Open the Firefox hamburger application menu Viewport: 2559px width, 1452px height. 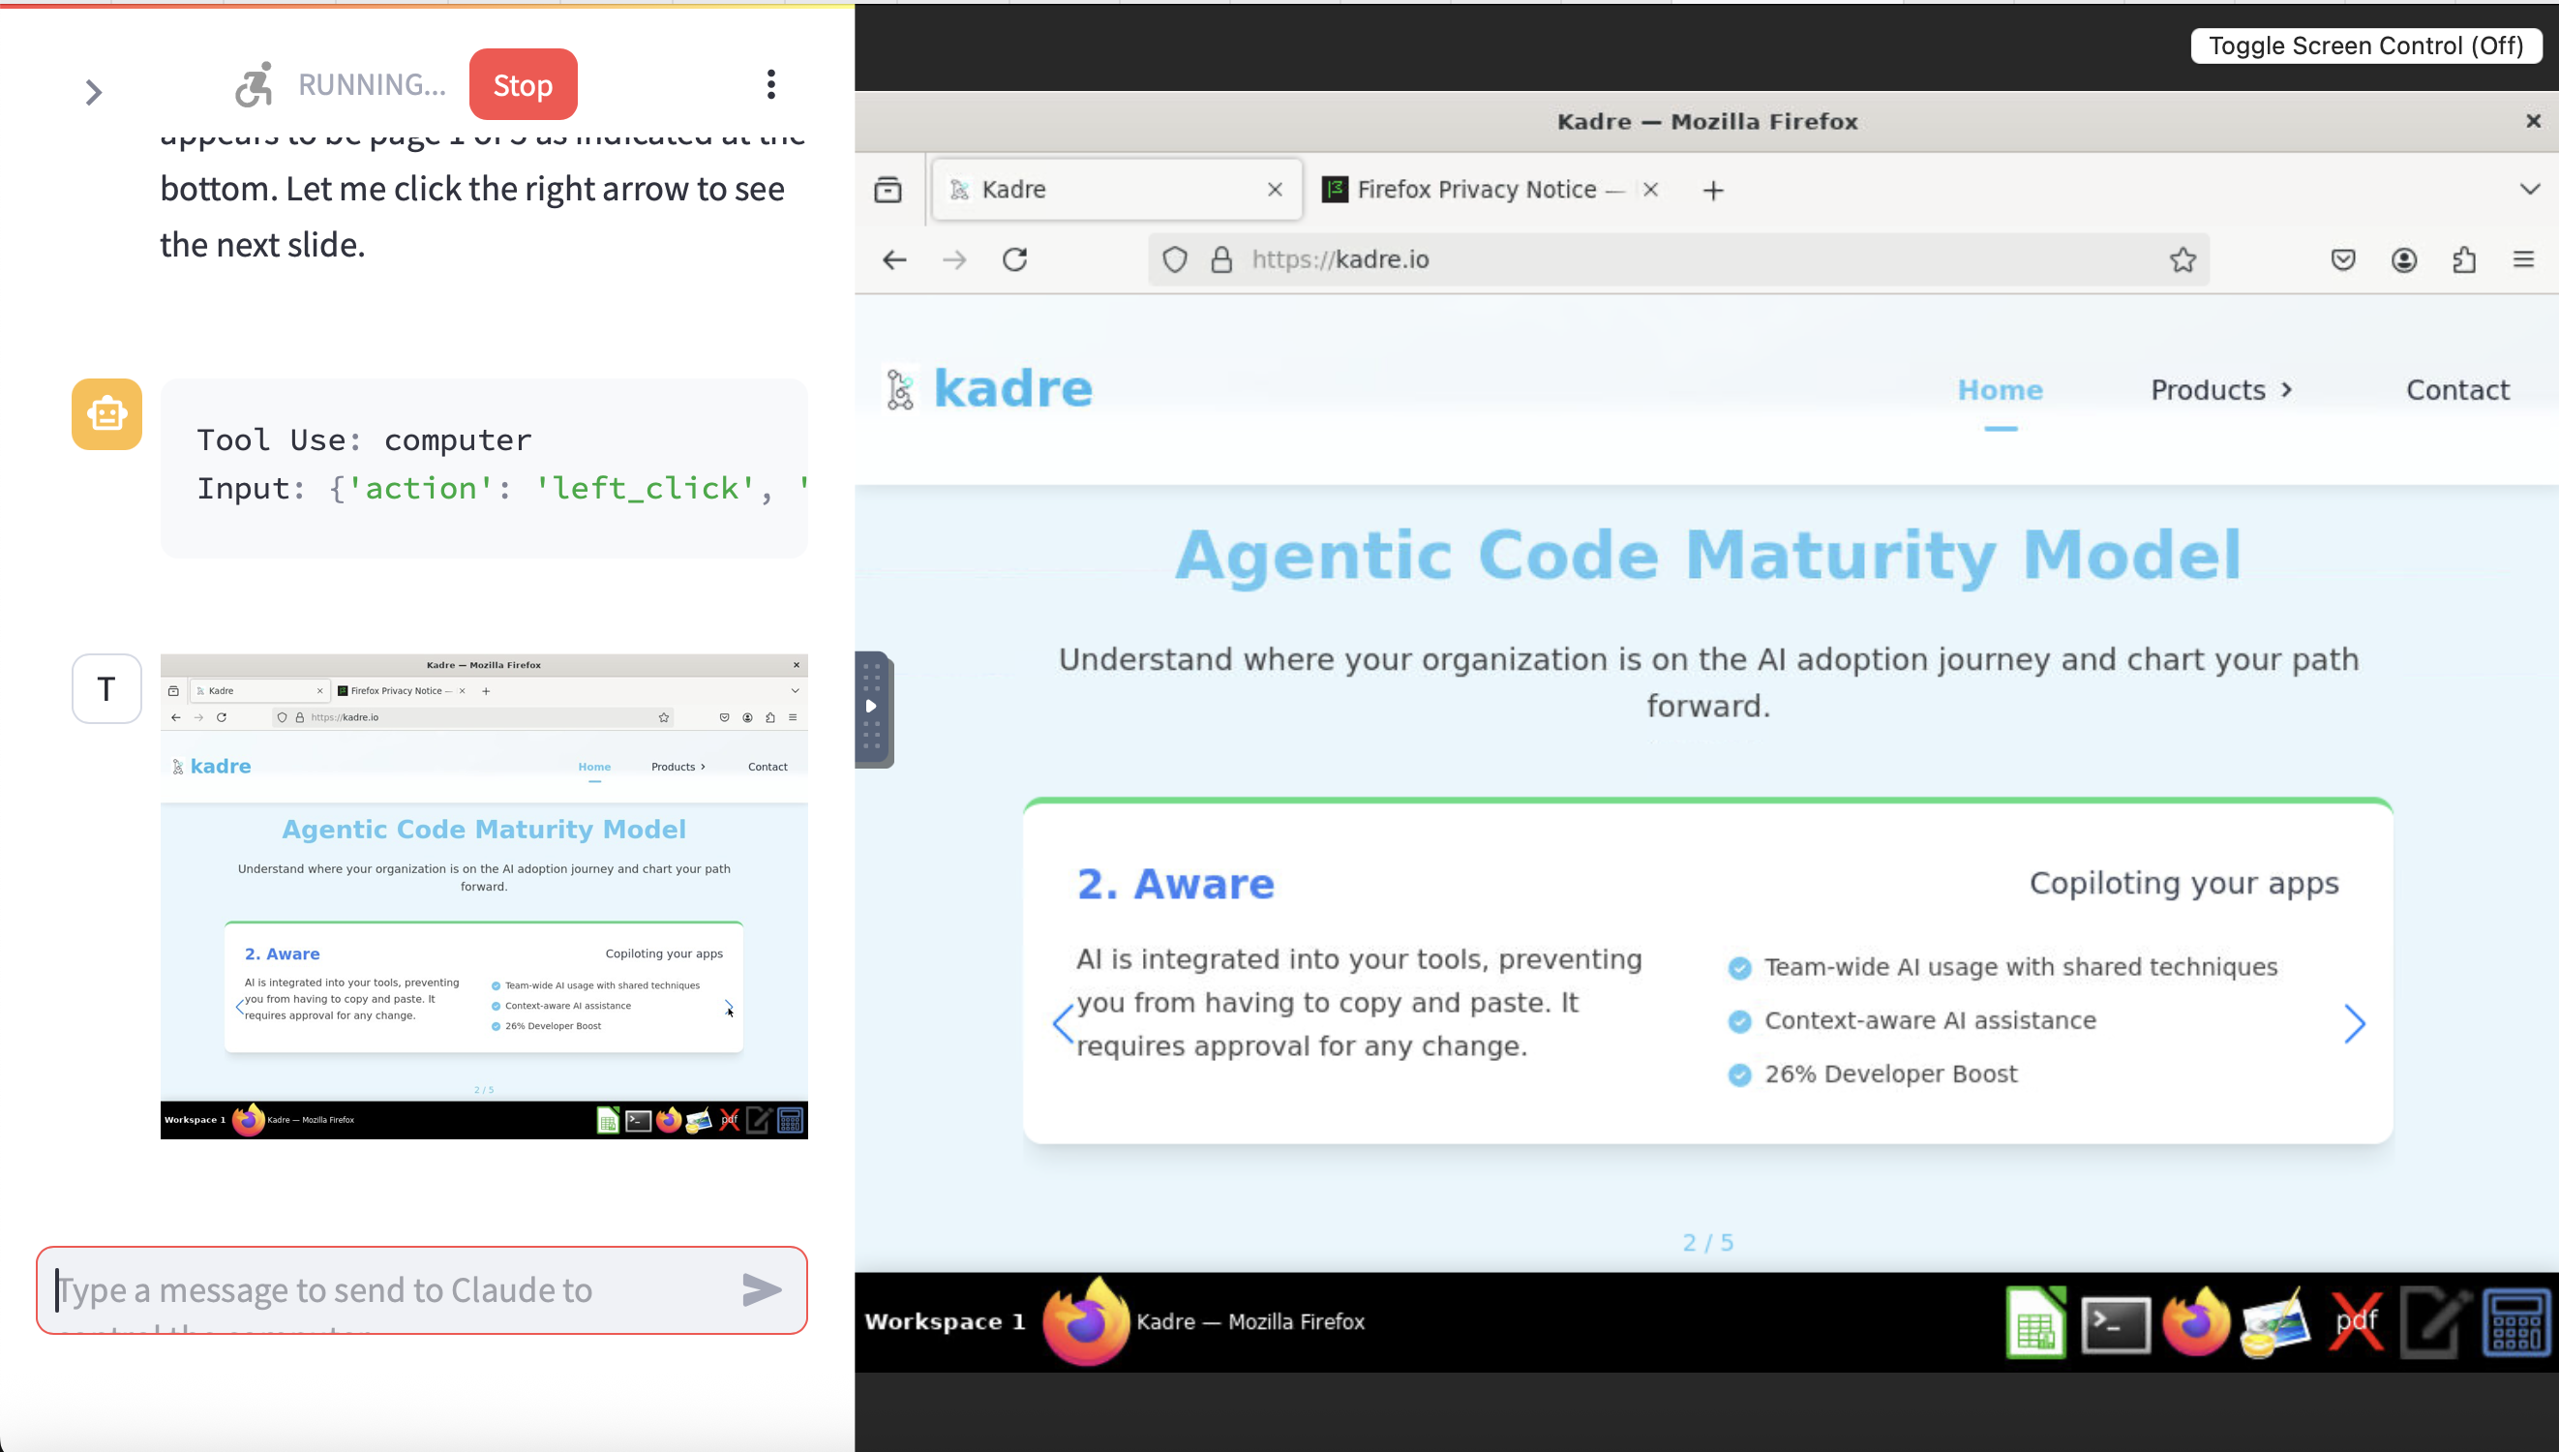click(x=2523, y=259)
